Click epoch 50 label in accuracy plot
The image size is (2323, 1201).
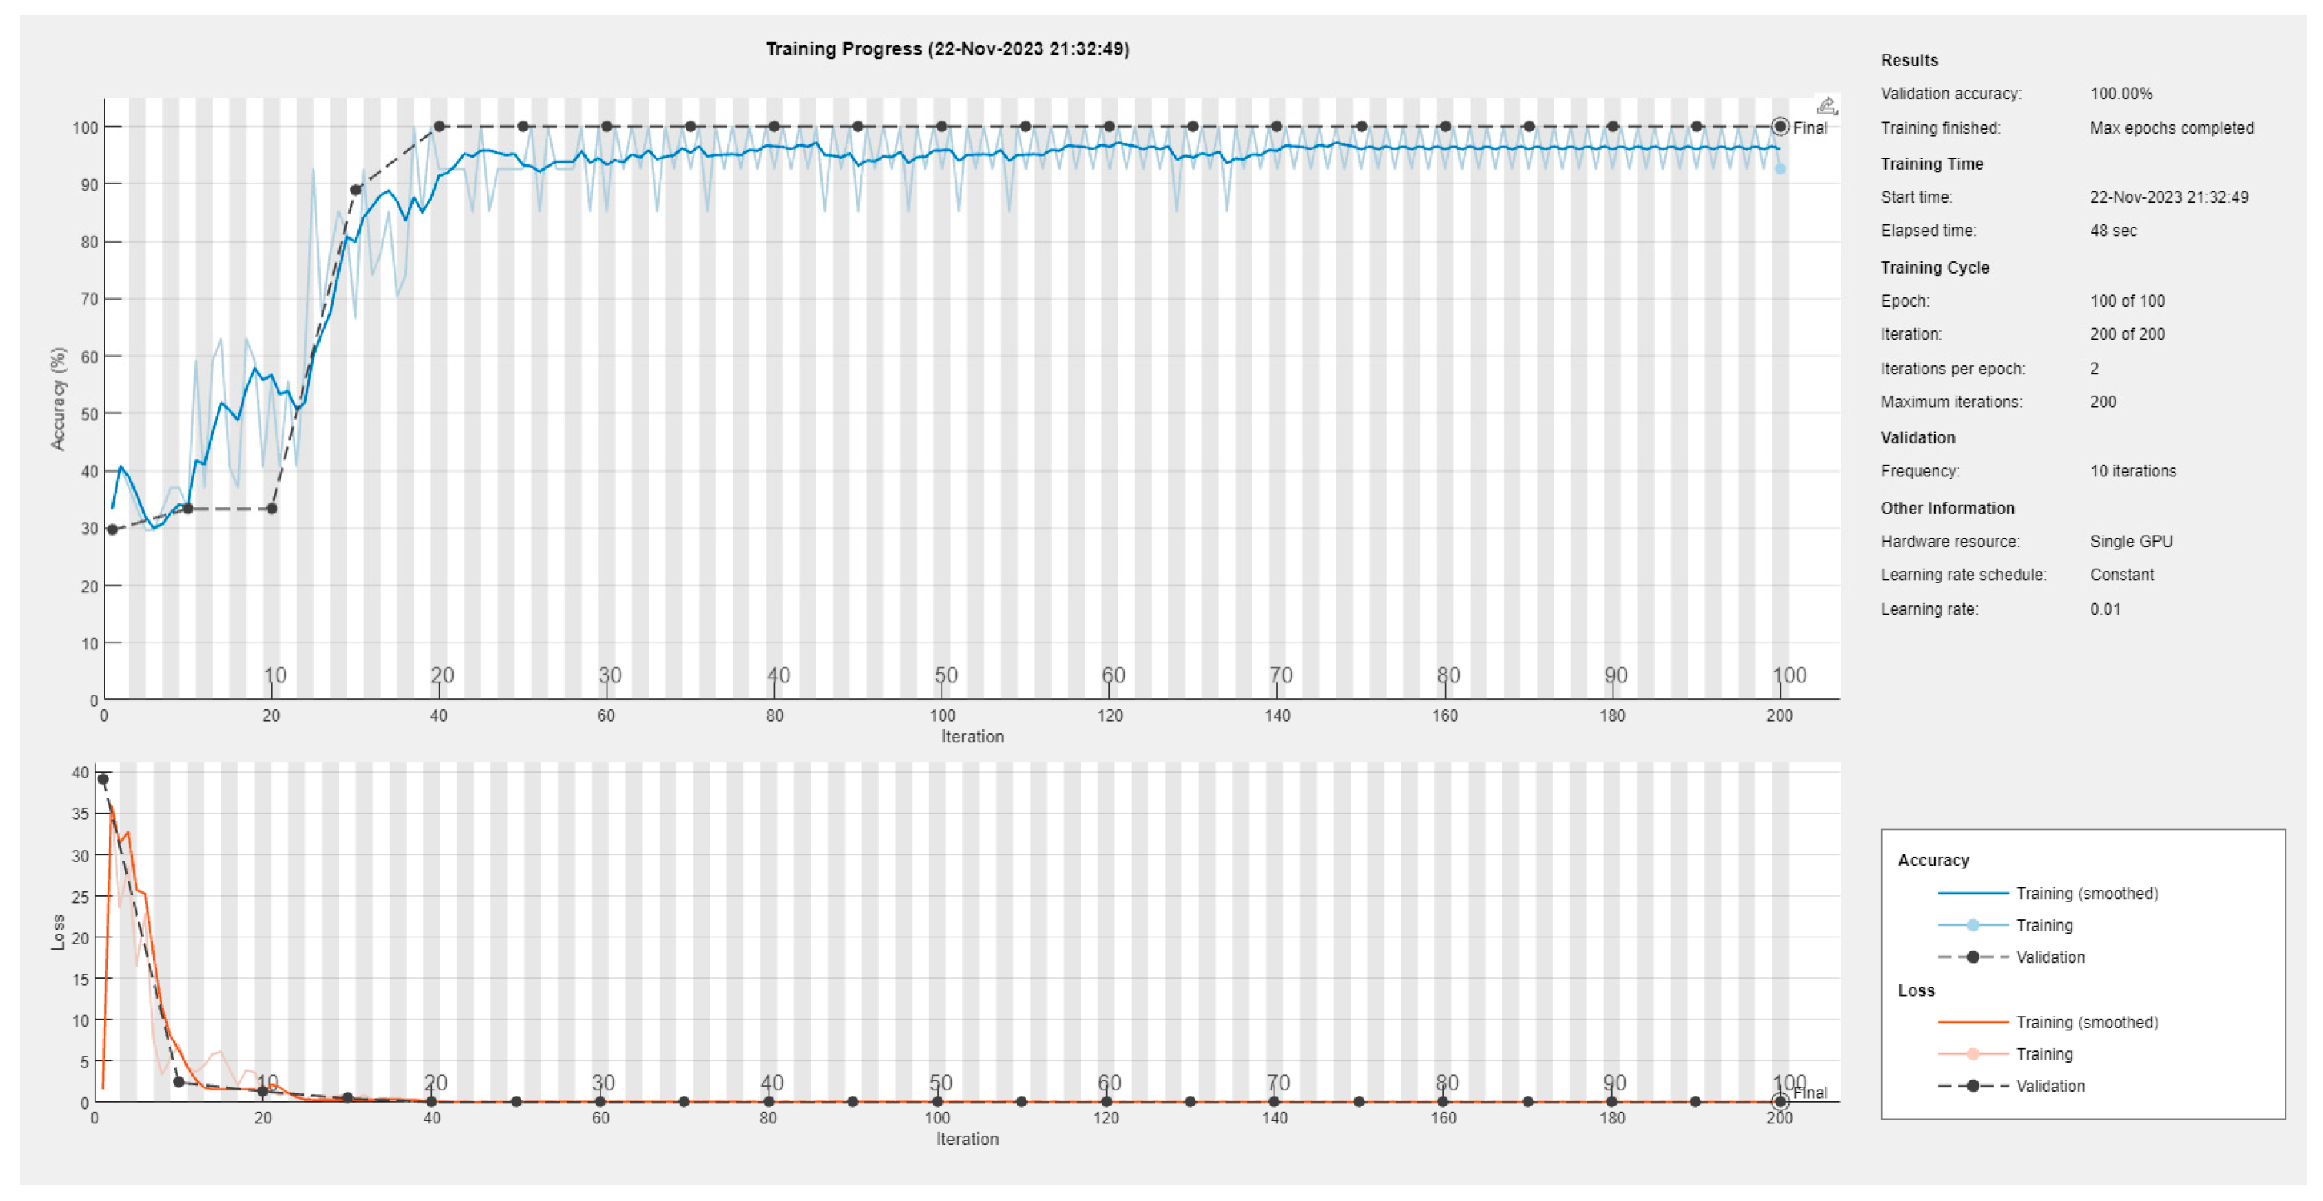coord(945,675)
